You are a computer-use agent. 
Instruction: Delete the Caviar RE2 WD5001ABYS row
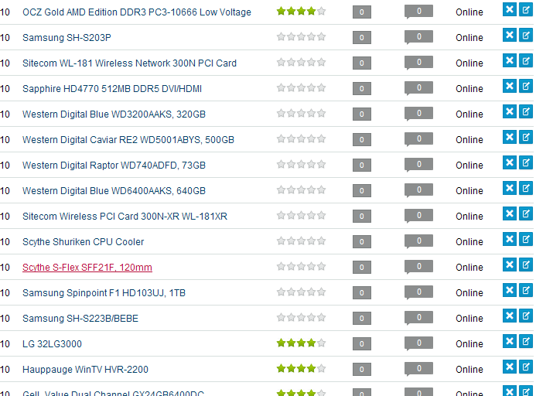click(510, 137)
